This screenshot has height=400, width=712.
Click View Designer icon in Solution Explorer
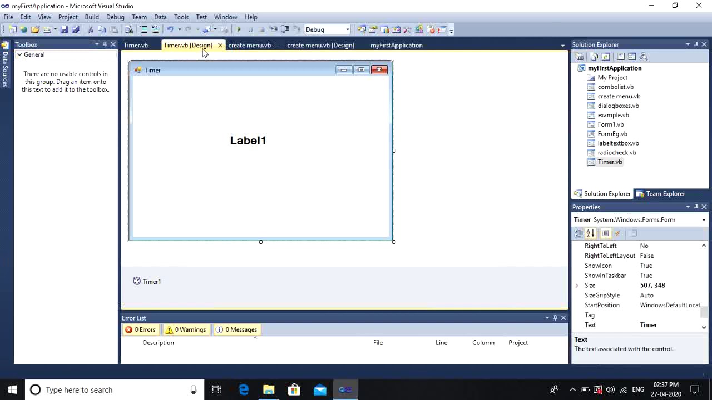click(632, 56)
